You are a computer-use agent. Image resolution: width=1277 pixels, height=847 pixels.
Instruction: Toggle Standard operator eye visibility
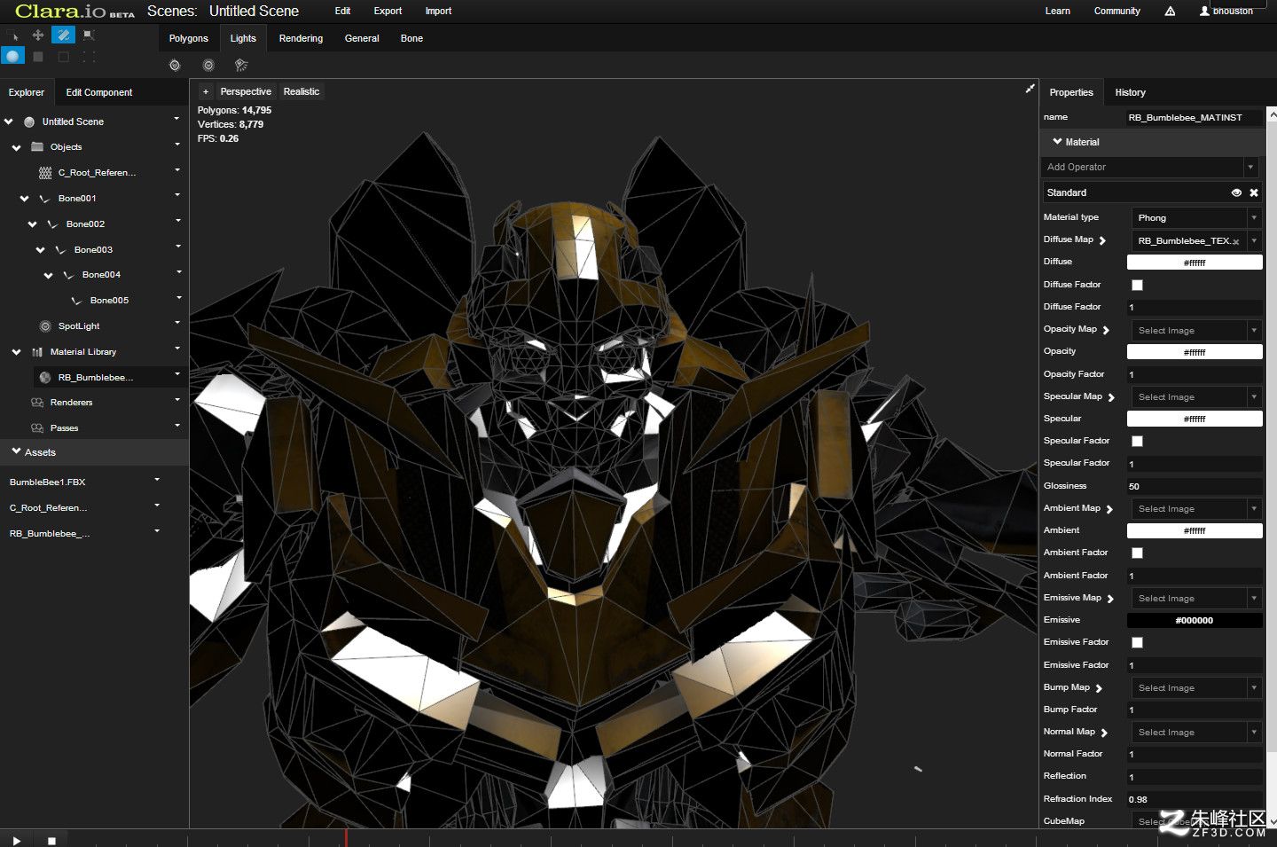coord(1236,192)
